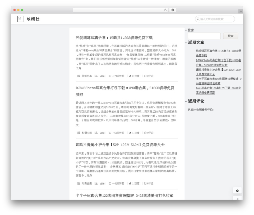Click author icon under 趣岛抖音 post
The width and height of the screenshot is (254, 215).
tap(96, 183)
